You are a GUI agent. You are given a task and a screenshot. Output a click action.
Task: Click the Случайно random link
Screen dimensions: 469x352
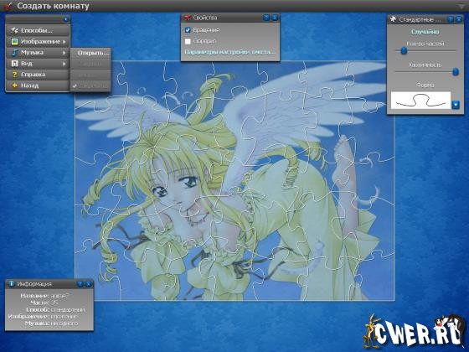click(425, 32)
